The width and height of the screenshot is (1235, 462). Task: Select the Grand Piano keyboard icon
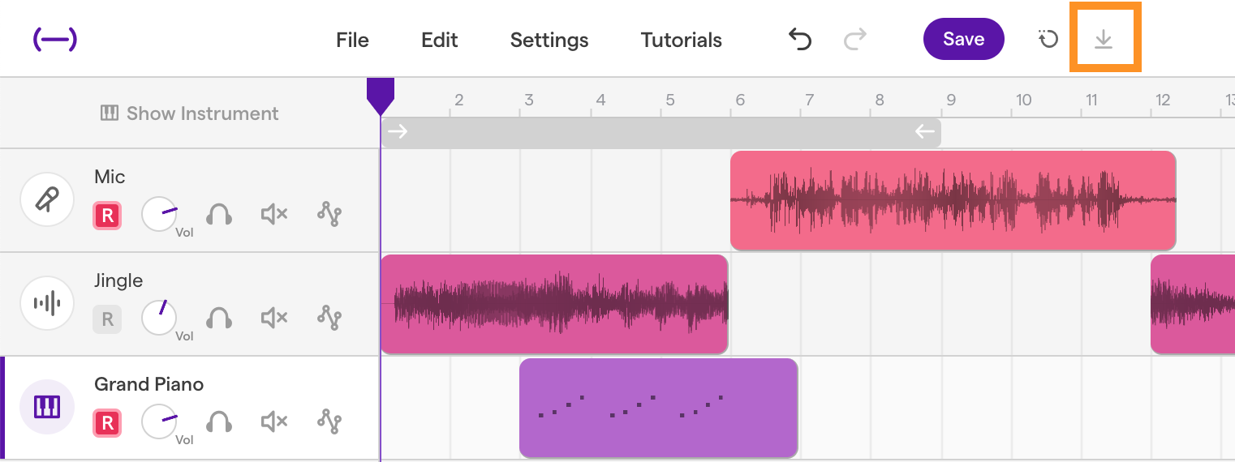tap(47, 407)
